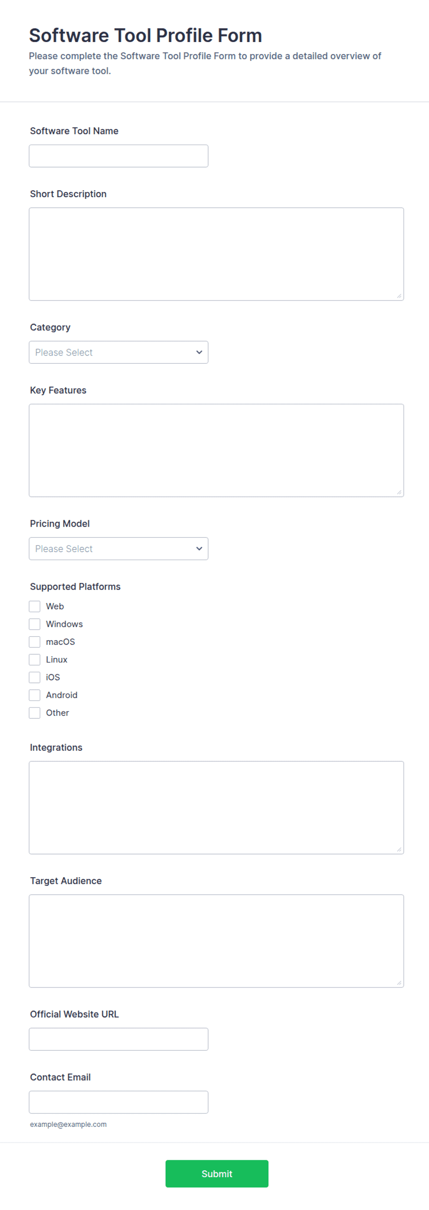Open the Category dropdown

[118, 352]
